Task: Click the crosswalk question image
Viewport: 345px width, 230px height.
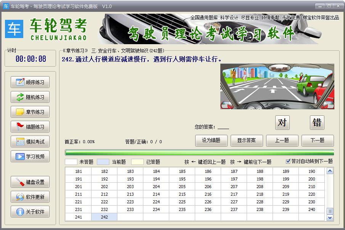Action: point(277,86)
